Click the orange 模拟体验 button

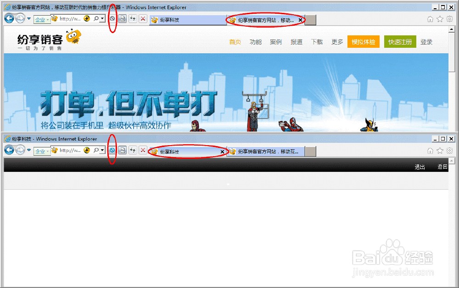[x=363, y=41]
